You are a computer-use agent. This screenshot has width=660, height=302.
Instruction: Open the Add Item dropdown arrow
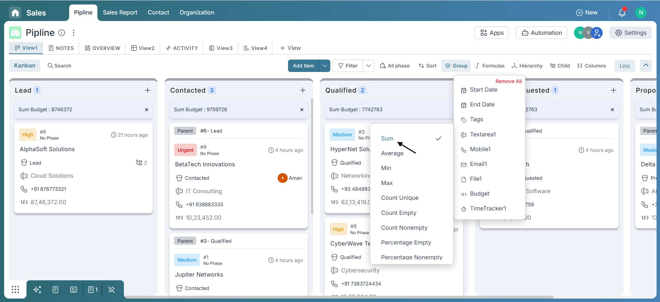click(325, 66)
